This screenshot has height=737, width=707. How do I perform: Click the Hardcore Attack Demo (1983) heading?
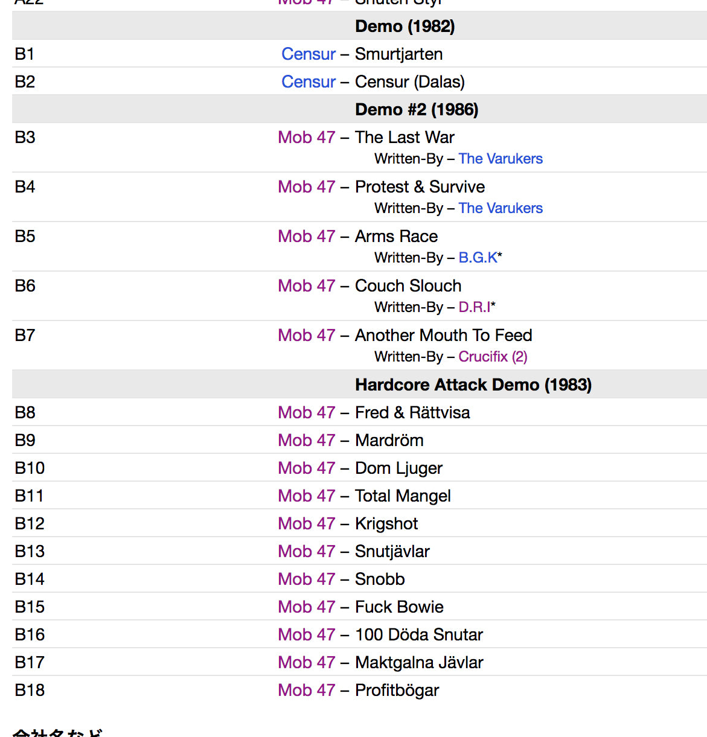coord(473,385)
